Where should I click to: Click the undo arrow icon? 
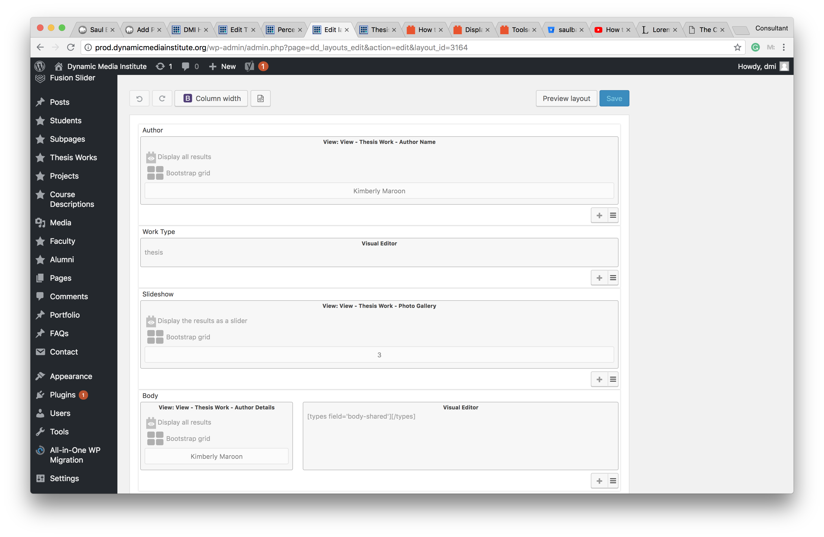click(x=138, y=98)
